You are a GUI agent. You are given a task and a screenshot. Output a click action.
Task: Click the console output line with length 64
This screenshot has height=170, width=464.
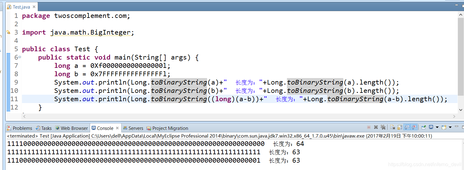156,144
